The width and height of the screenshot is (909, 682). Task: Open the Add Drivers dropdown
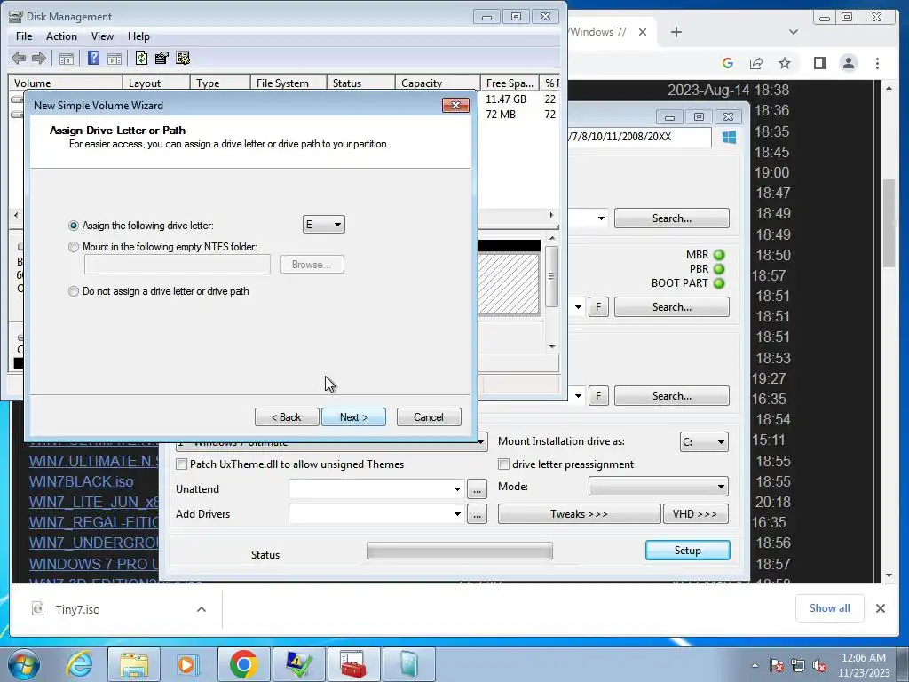pyautogui.click(x=457, y=514)
